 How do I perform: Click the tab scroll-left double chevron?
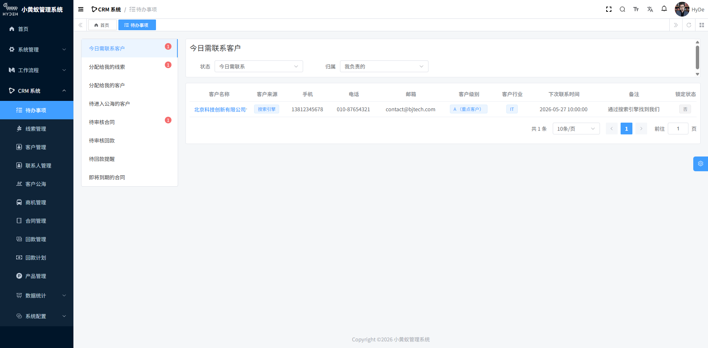pyautogui.click(x=80, y=25)
